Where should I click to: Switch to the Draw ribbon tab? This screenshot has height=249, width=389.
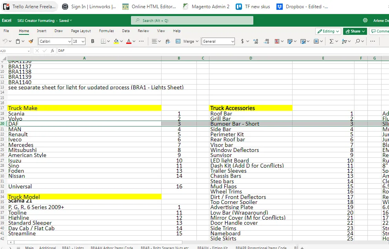tap(58, 31)
